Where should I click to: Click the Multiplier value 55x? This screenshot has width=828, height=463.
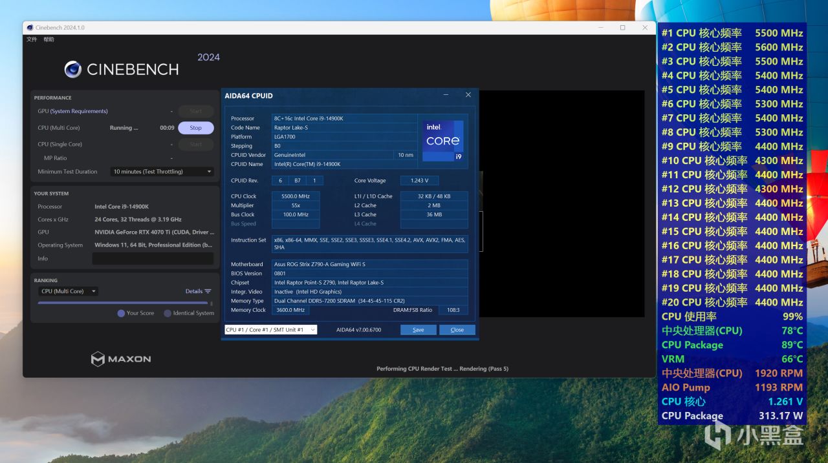[x=296, y=205]
